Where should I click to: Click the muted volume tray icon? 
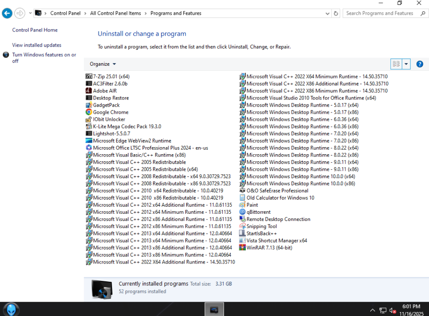point(393,311)
